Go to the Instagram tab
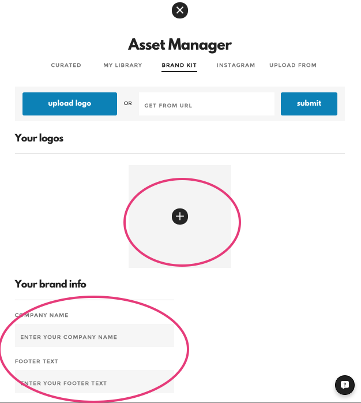 point(235,65)
